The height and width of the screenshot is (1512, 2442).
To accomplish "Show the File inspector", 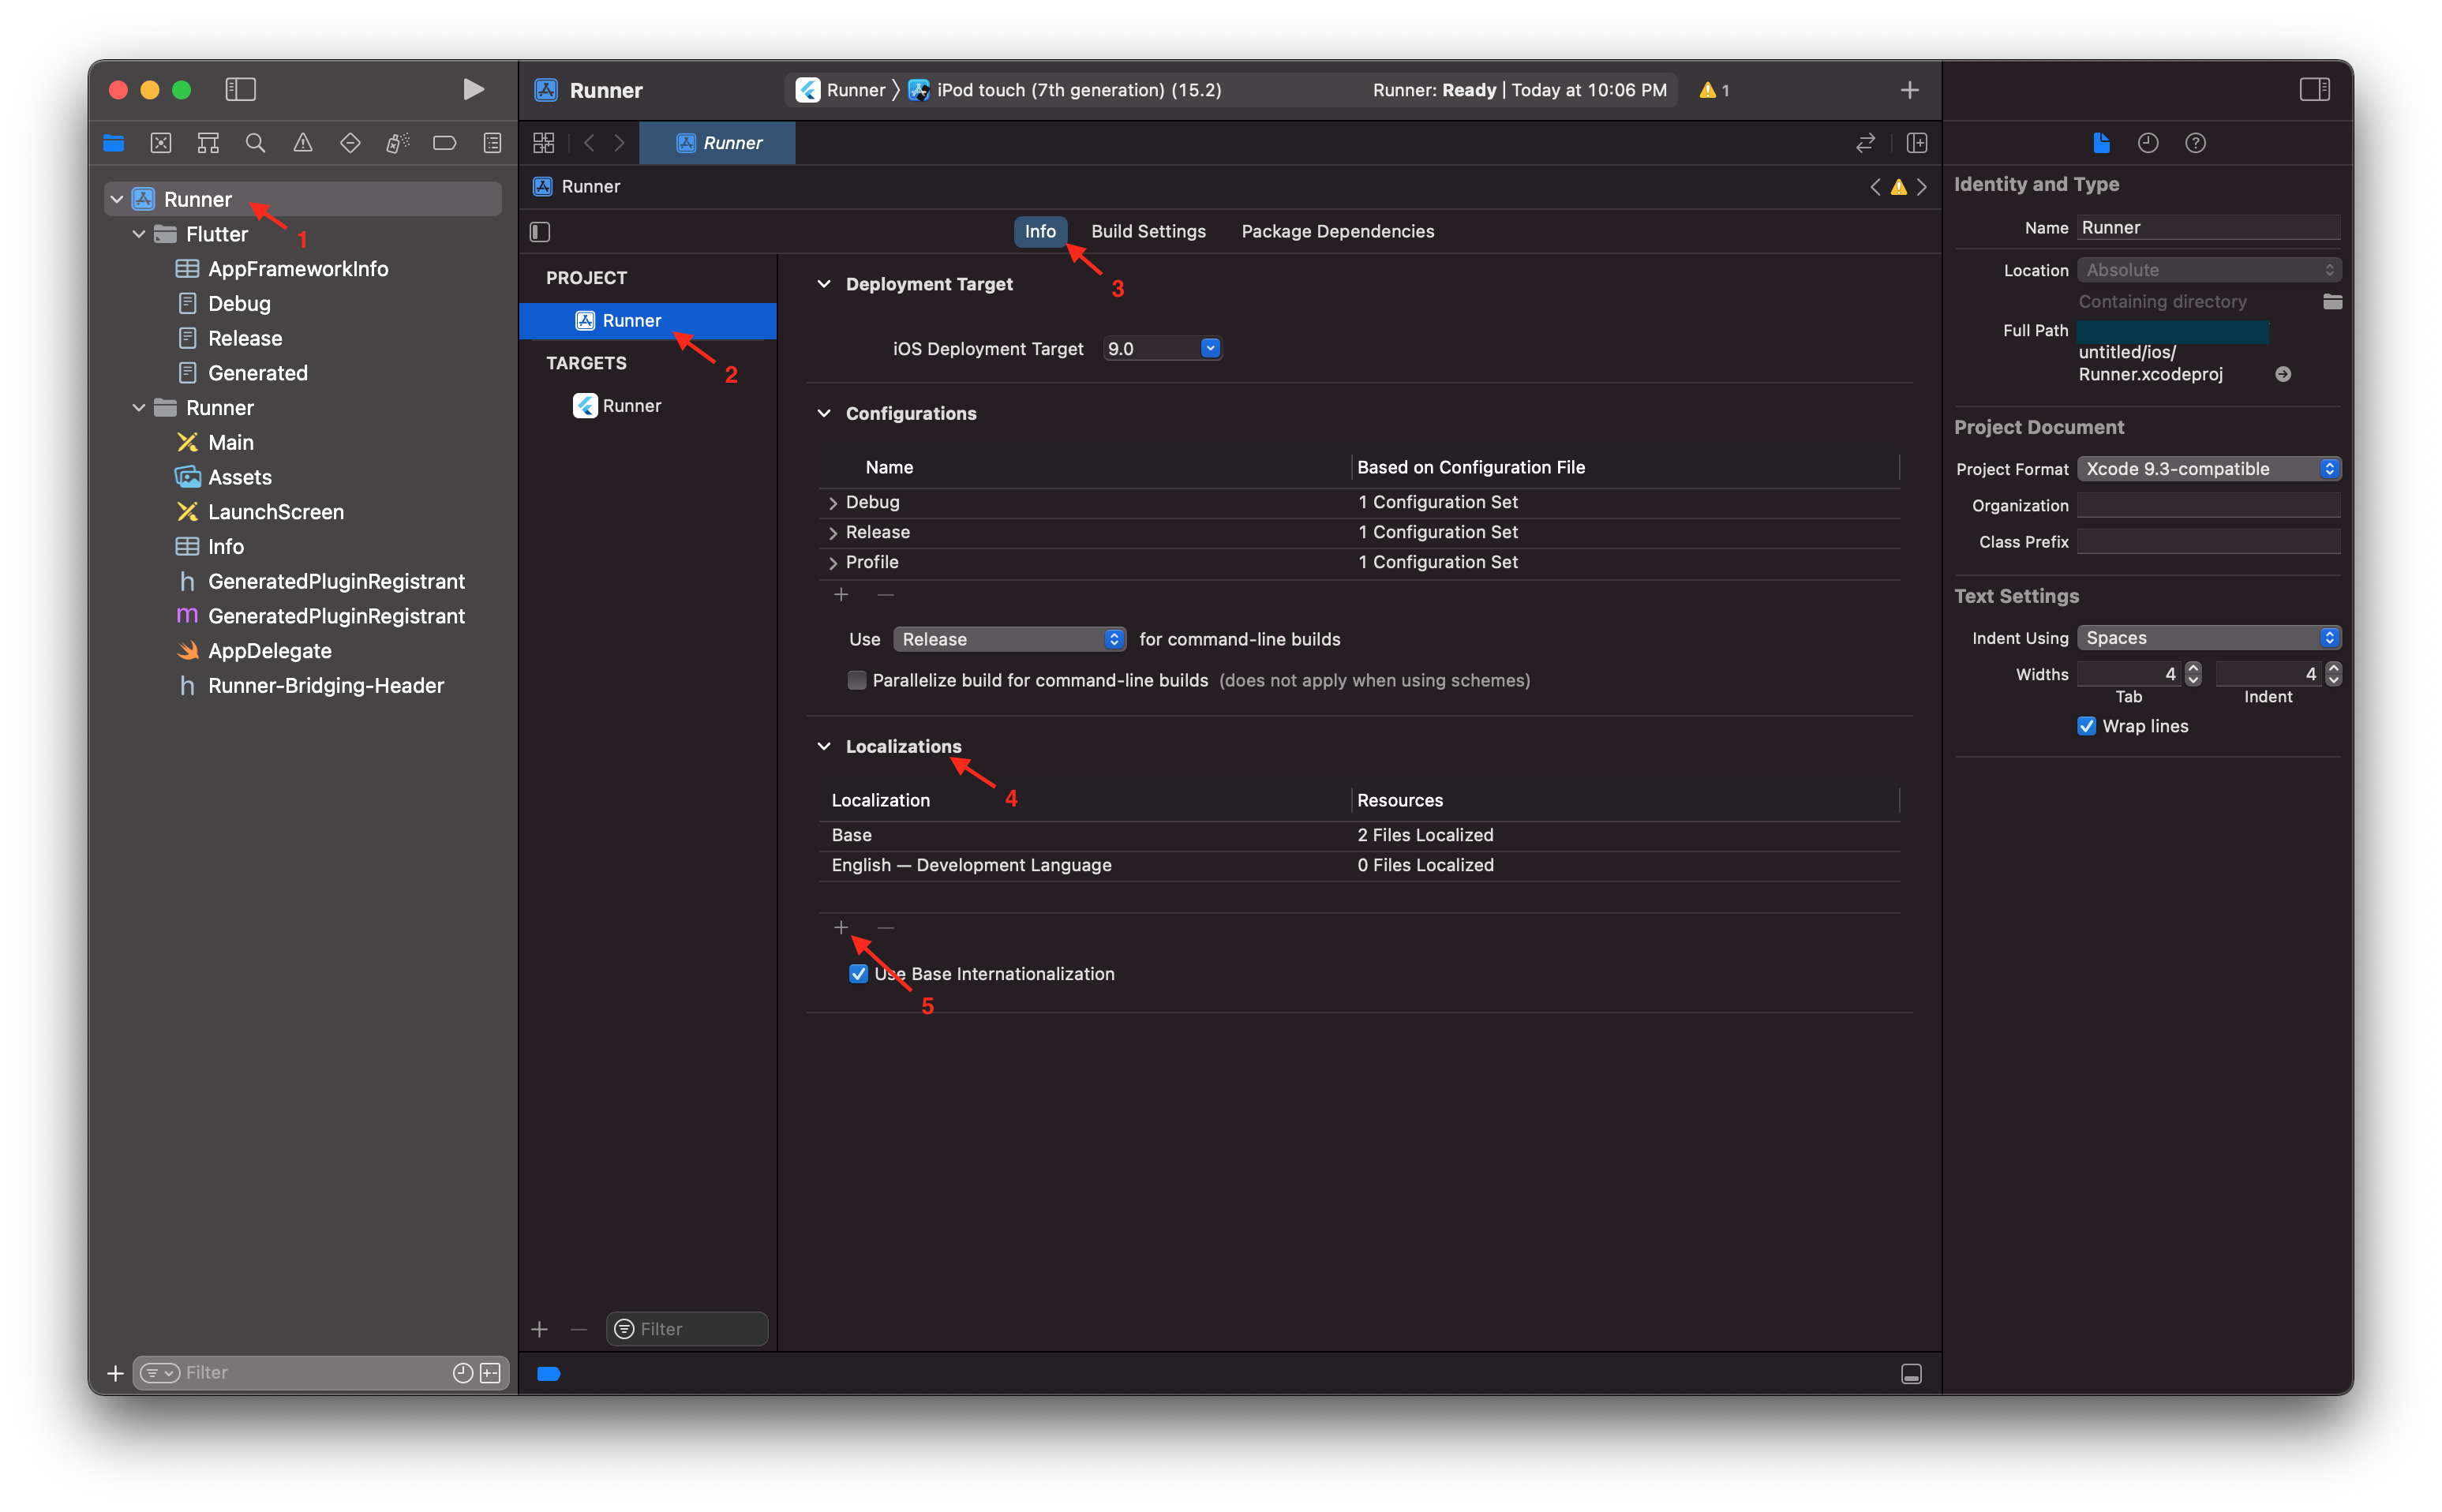I will (x=2101, y=143).
